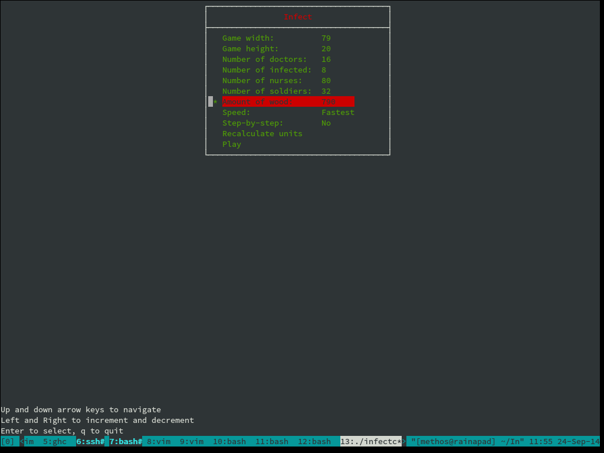Select the Game height menu row
The image size is (604, 453).
276,49
